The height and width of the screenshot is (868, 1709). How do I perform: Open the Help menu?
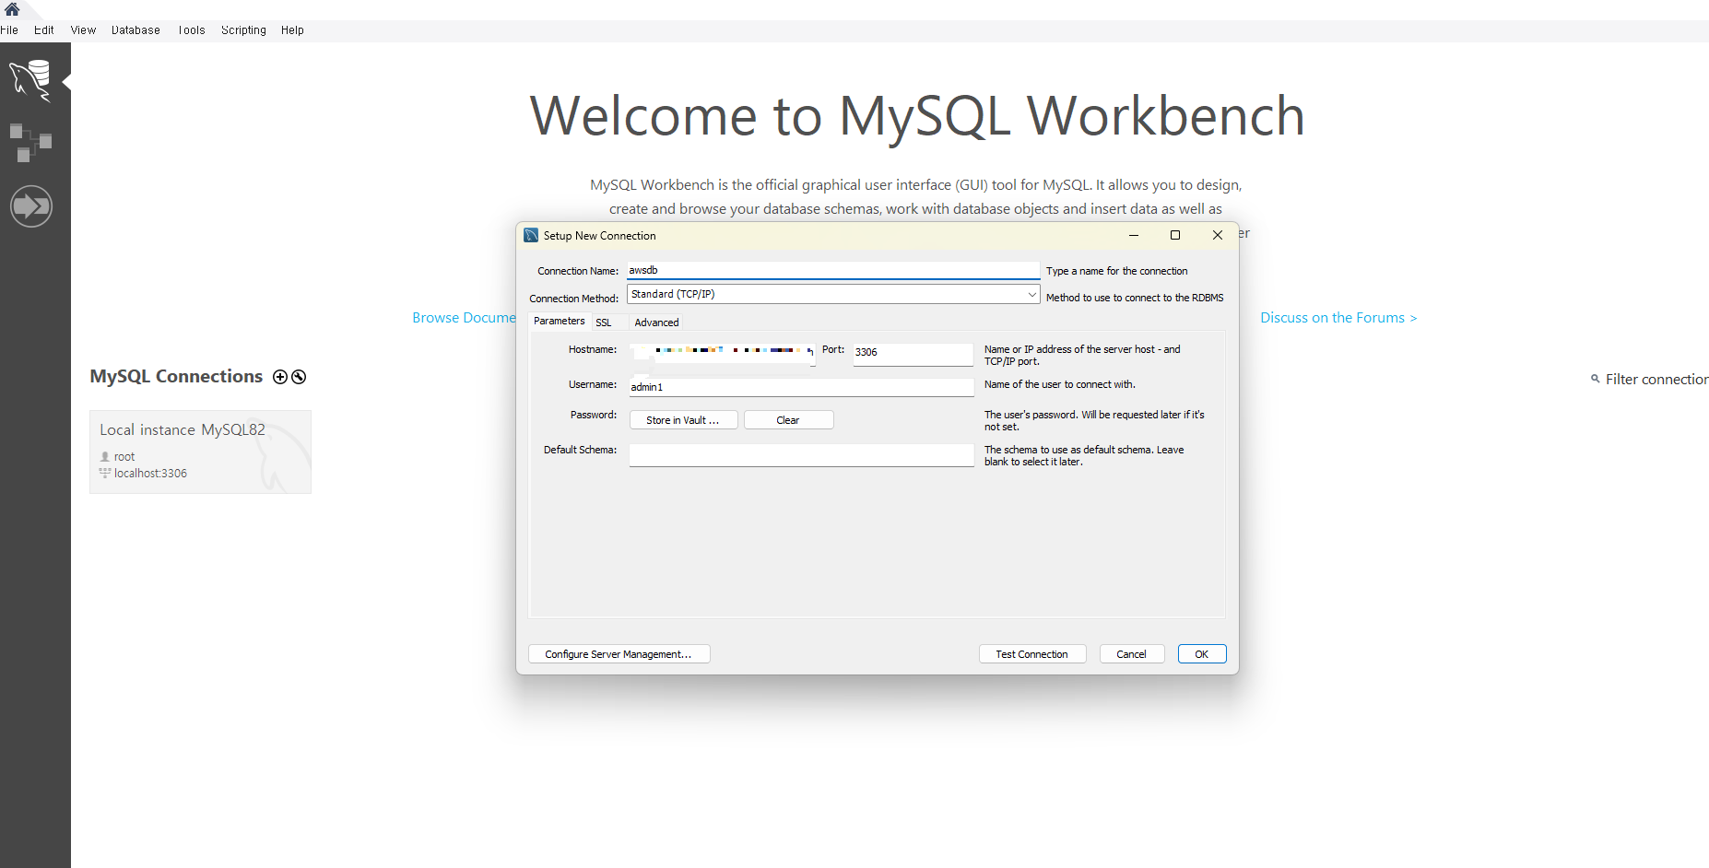(x=292, y=30)
